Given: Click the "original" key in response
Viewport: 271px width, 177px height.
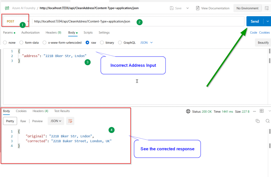Looking at the screenshot, I should 35,136.
